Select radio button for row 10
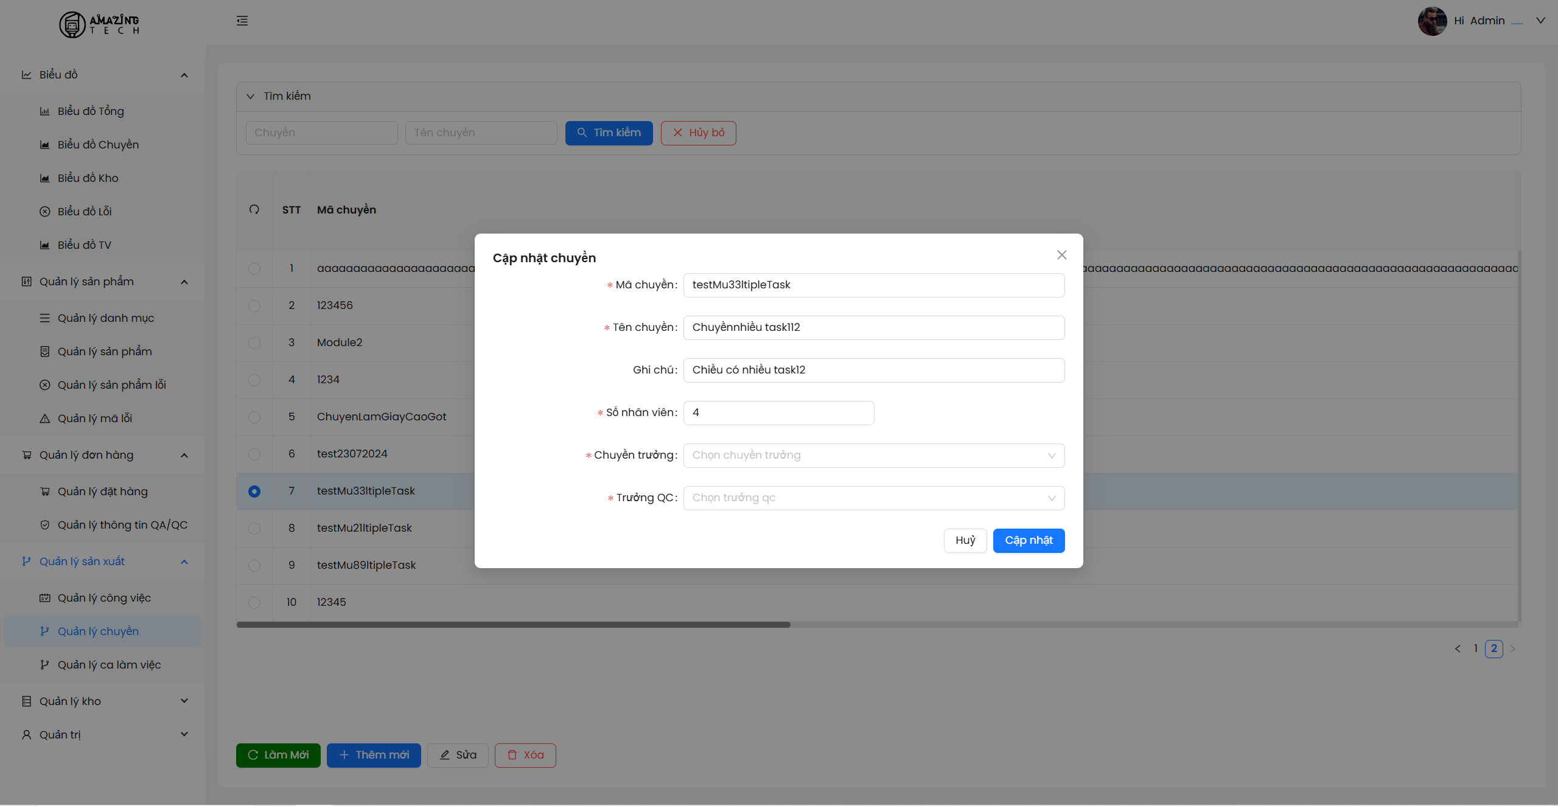 (254, 602)
